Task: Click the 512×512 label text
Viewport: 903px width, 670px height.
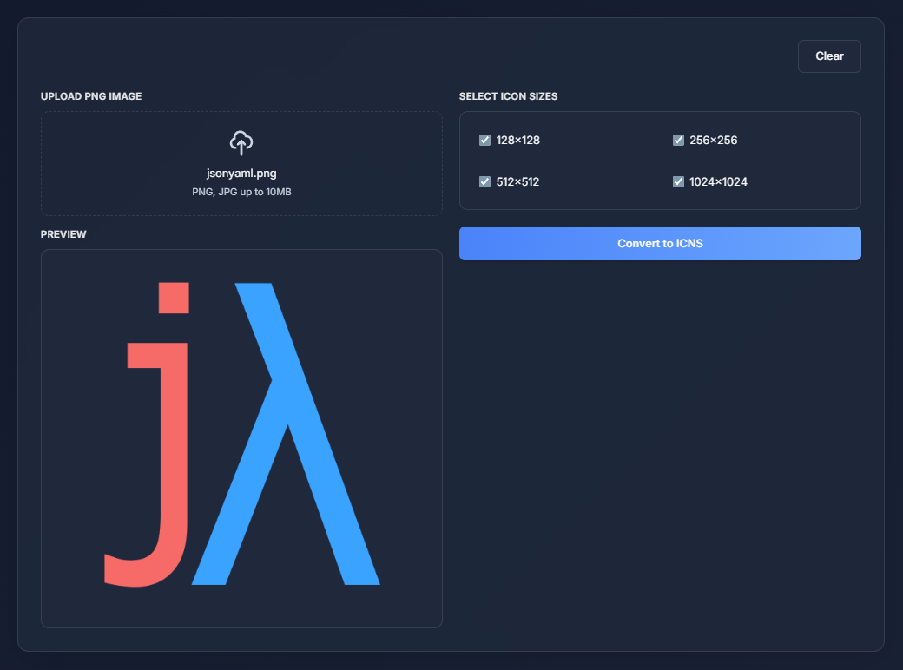Action: pos(517,182)
